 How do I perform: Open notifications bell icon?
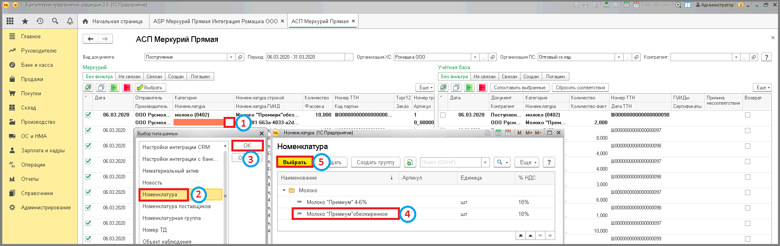pos(70,21)
